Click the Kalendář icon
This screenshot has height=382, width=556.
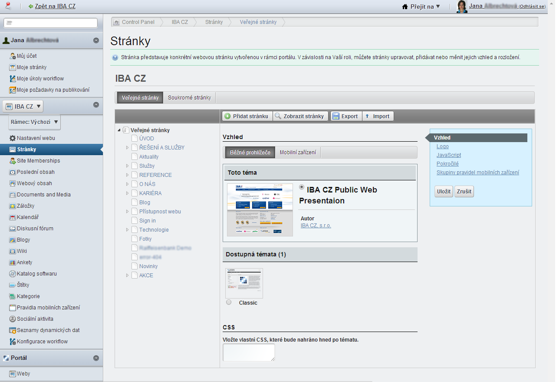pos(13,217)
